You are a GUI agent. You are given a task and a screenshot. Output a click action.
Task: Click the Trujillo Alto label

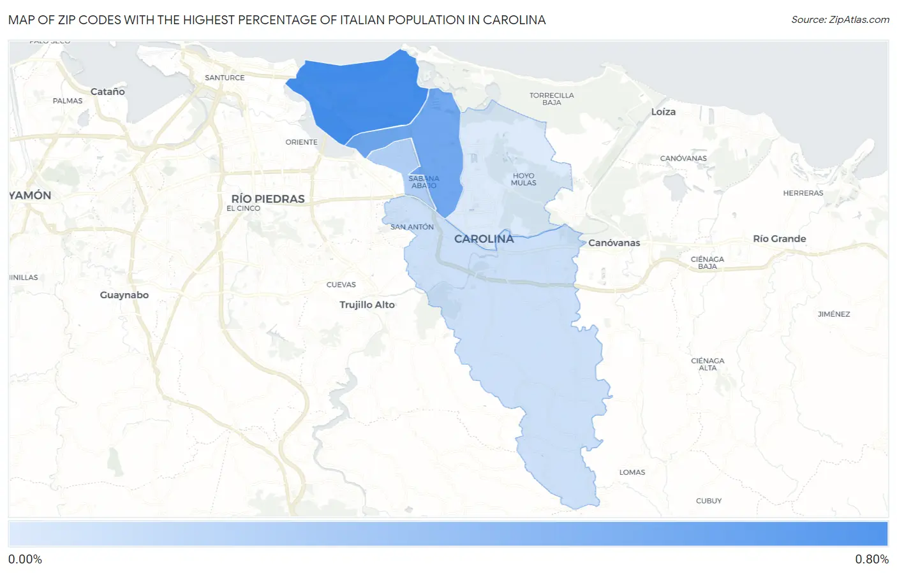point(367,305)
